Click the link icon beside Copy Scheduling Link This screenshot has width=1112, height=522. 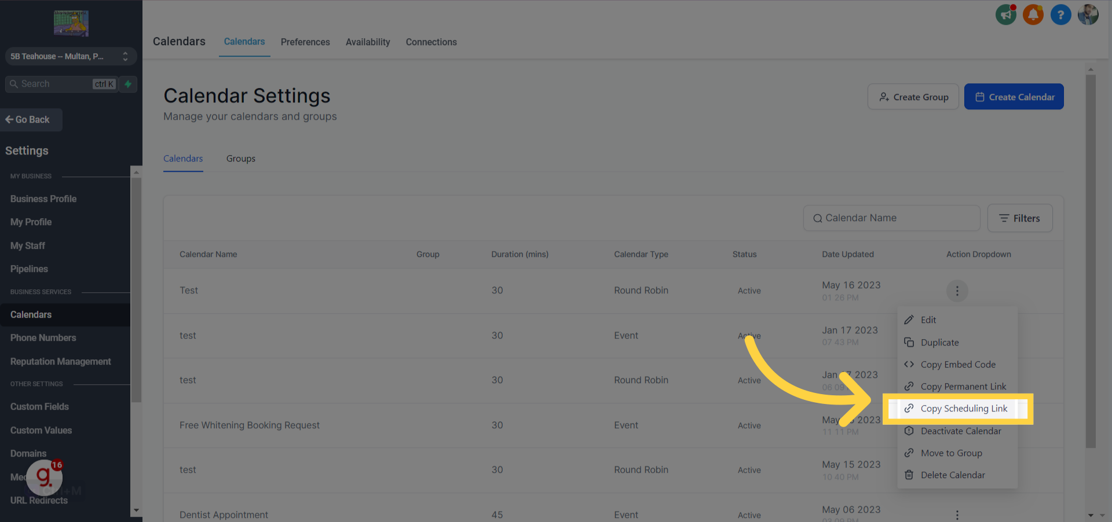coord(909,409)
